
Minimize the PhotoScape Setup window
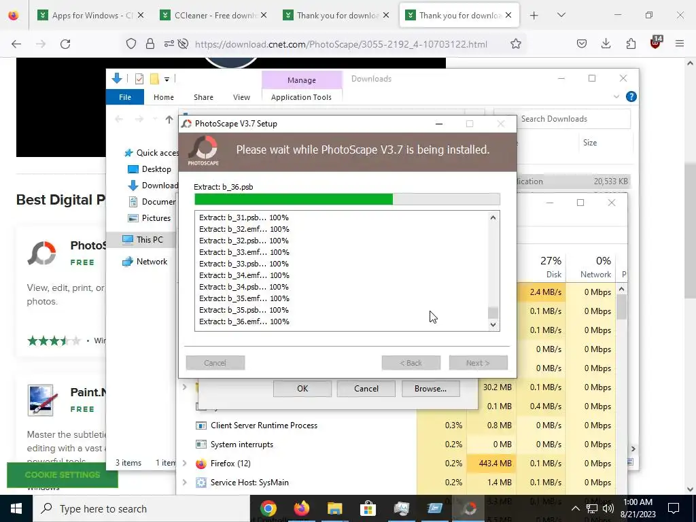439,124
